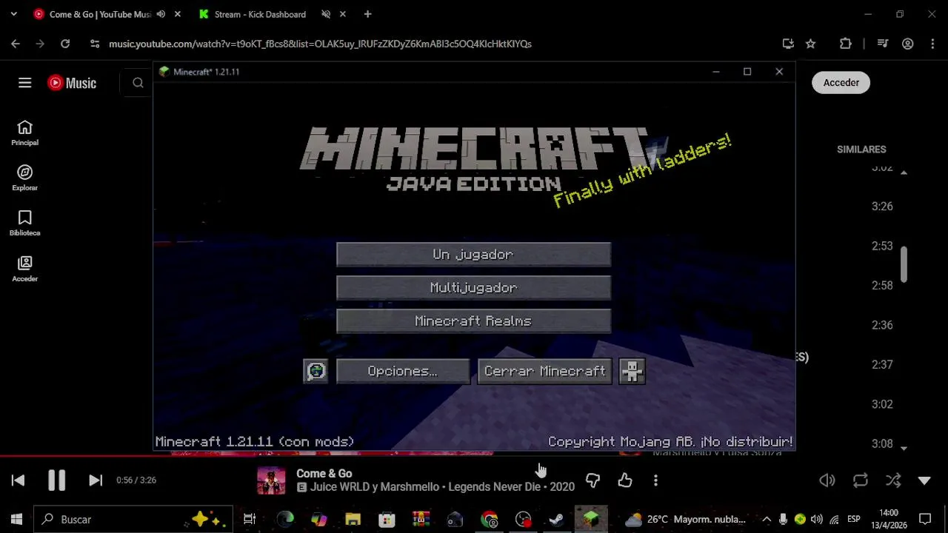Collapse the player page with down arrow
948x533 pixels.
pyautogui.click(x=924, y=480)
